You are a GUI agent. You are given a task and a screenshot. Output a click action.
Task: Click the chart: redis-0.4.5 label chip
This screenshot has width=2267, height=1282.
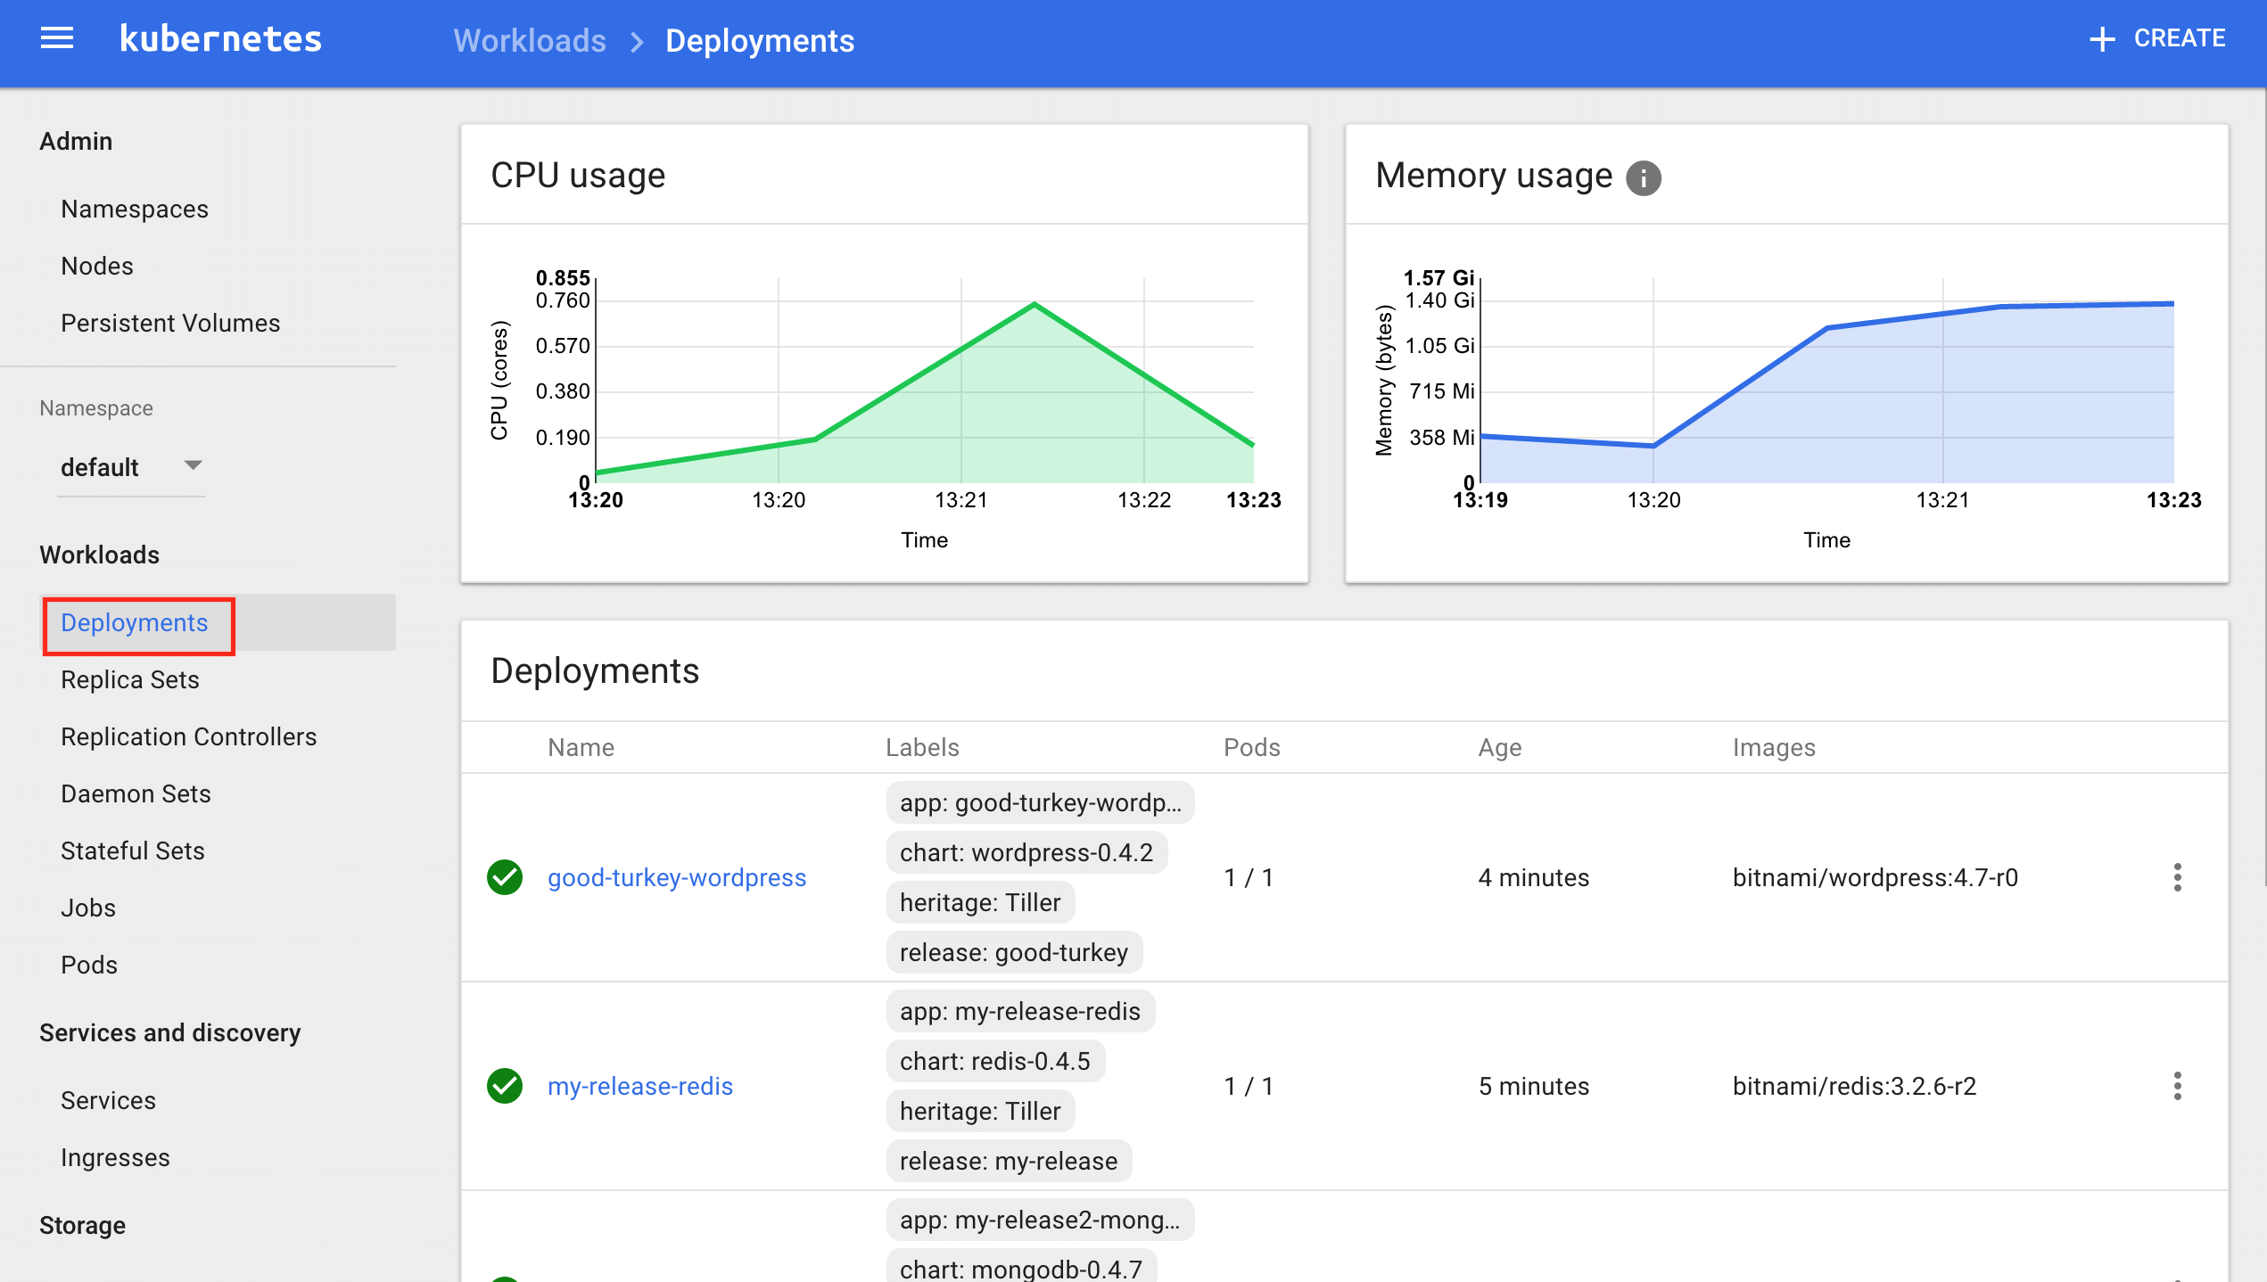point(995,1060)
